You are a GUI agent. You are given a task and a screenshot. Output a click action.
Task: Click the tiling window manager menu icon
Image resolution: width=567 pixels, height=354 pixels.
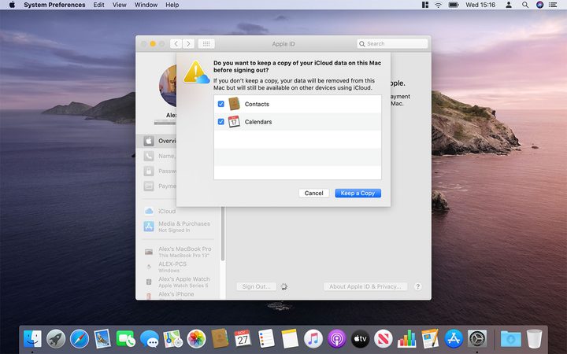(x=425, y=5)
